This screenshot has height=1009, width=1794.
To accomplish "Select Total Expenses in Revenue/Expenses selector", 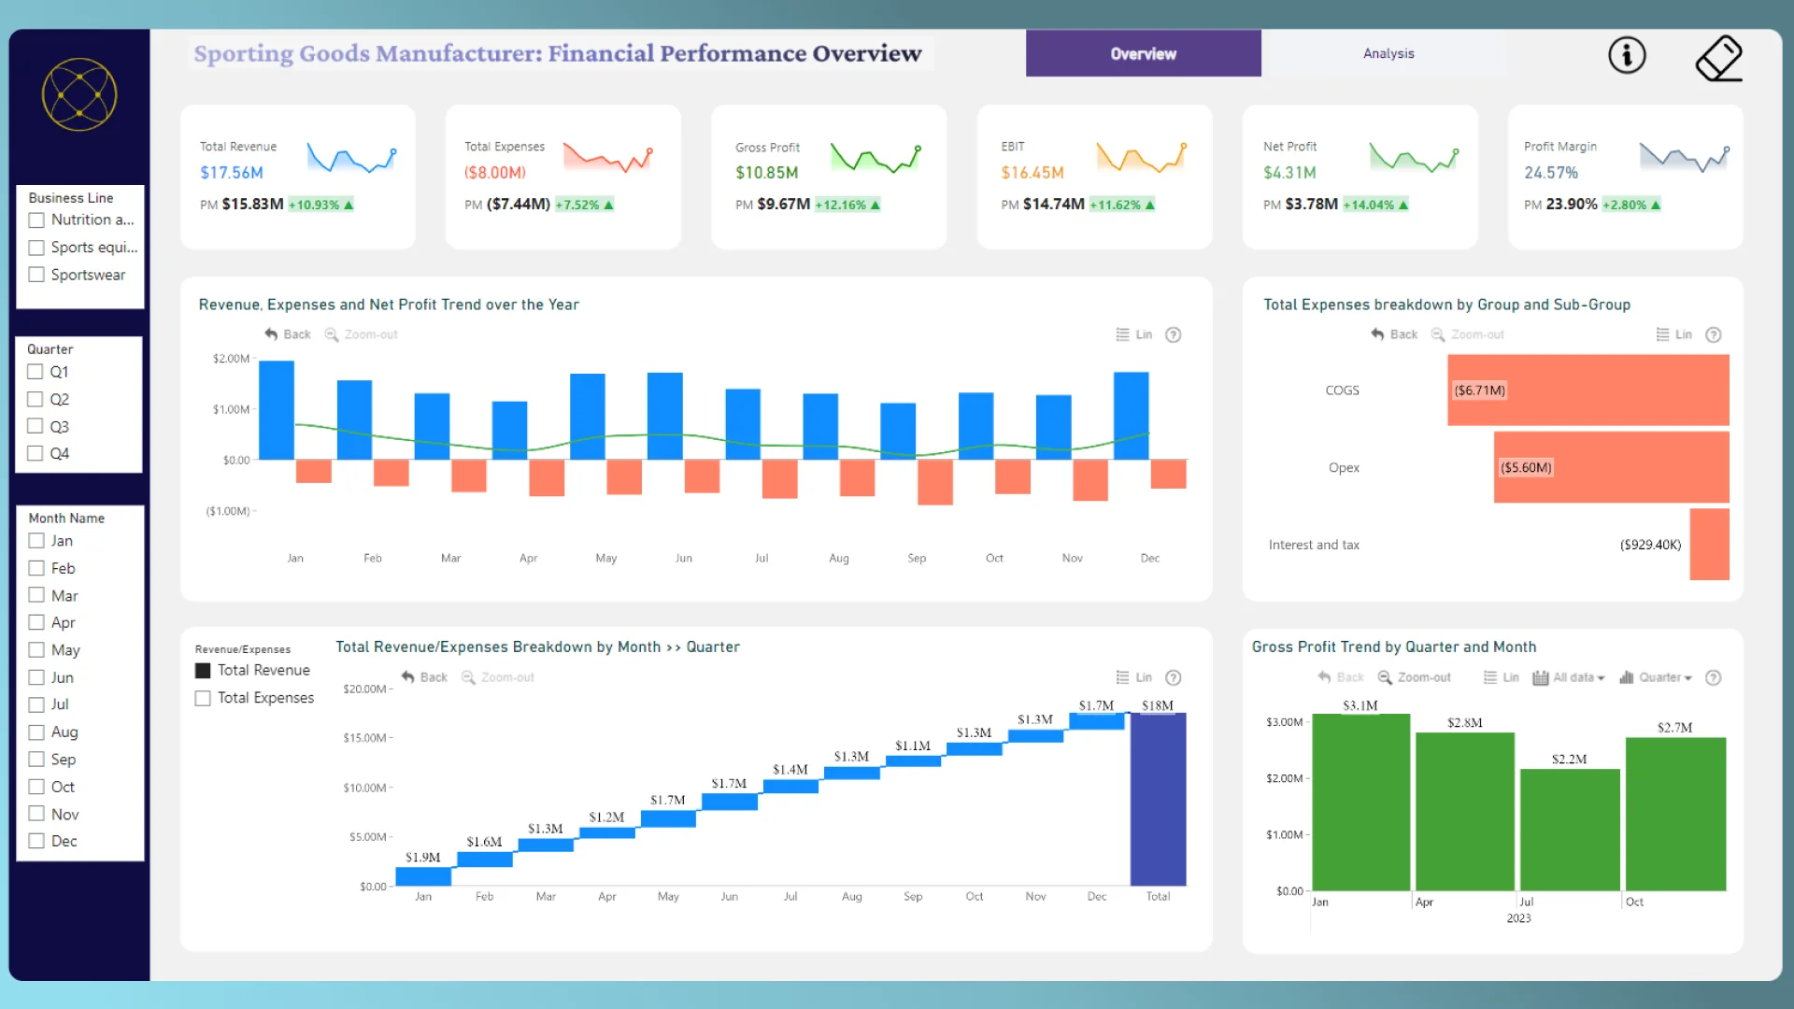I will click(x=203, y=698).
